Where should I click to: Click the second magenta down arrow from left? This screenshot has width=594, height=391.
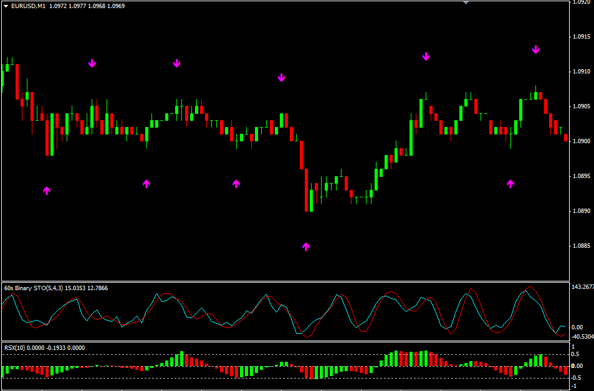[177, 63]
